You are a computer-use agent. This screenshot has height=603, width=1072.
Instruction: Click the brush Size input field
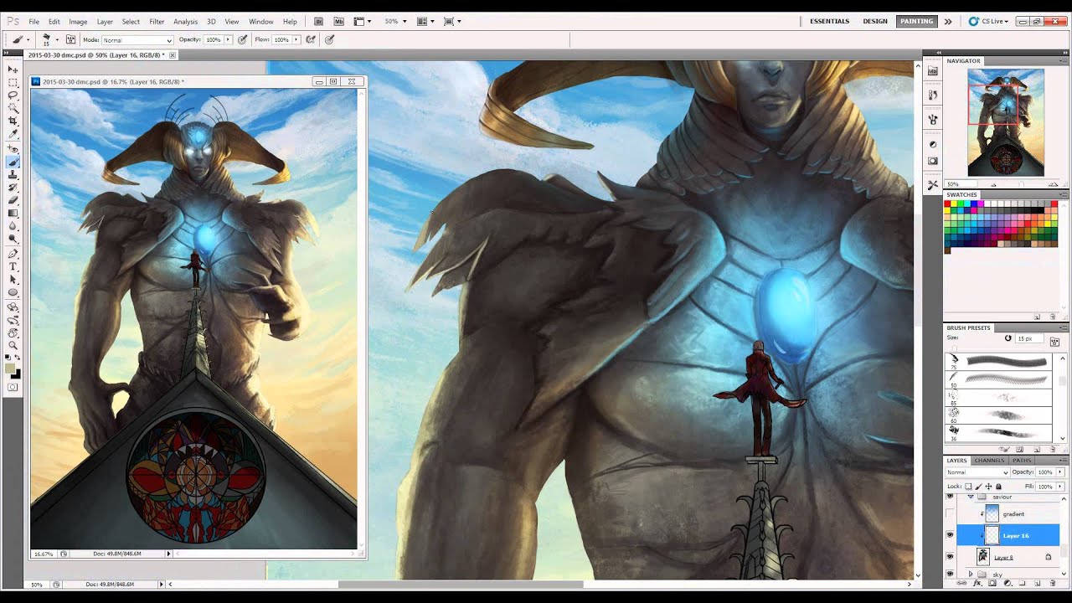tap(1028, 338)
